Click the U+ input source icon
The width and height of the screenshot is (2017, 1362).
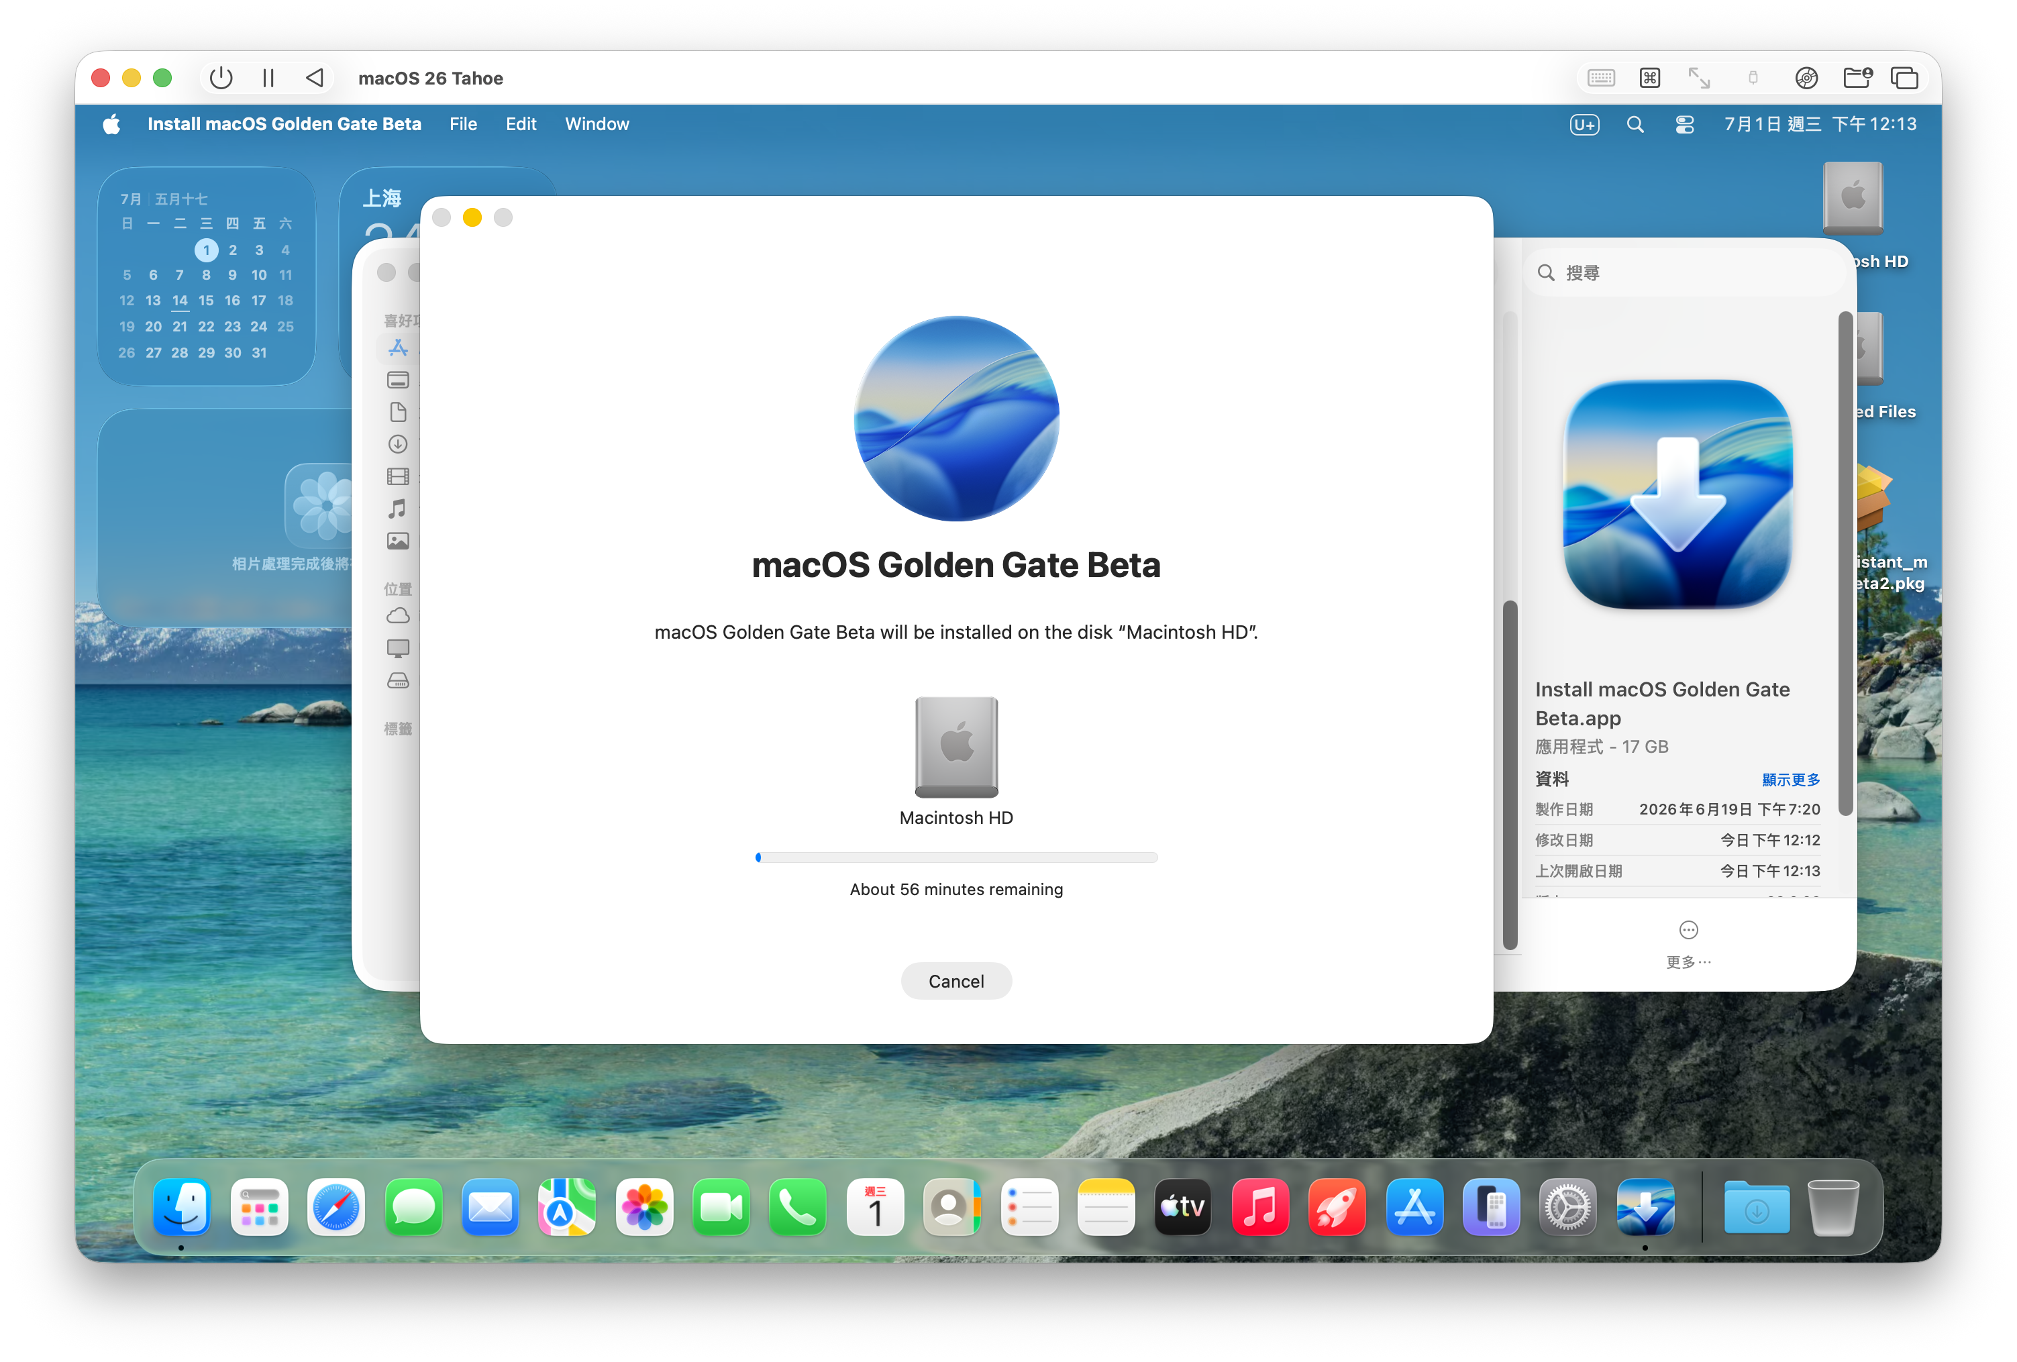point(1584,124)
